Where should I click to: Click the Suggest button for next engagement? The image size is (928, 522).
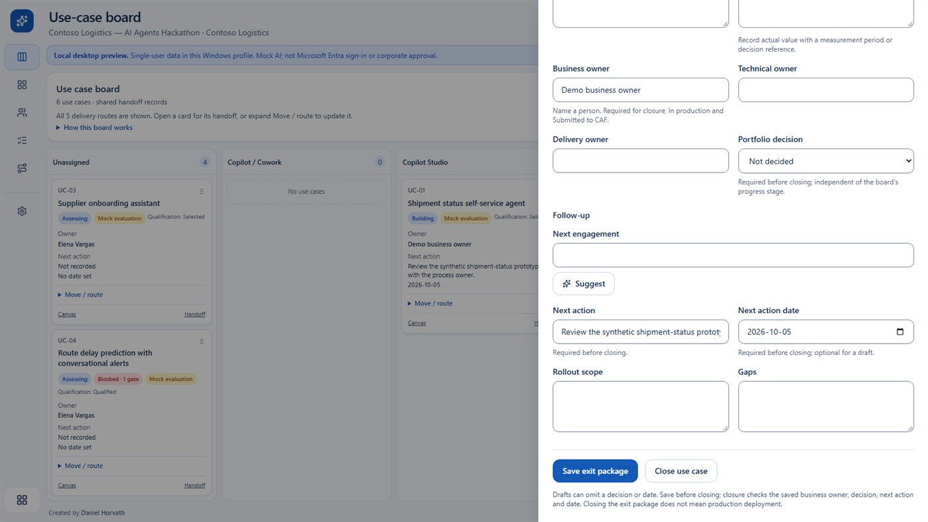click(584, 284)
